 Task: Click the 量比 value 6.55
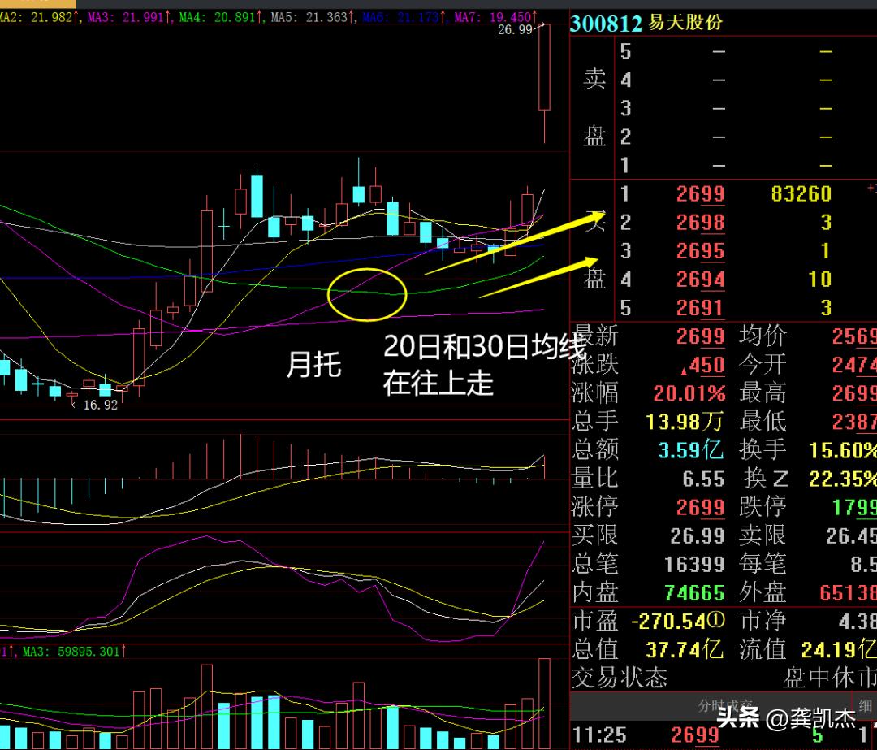click(703, 479)
